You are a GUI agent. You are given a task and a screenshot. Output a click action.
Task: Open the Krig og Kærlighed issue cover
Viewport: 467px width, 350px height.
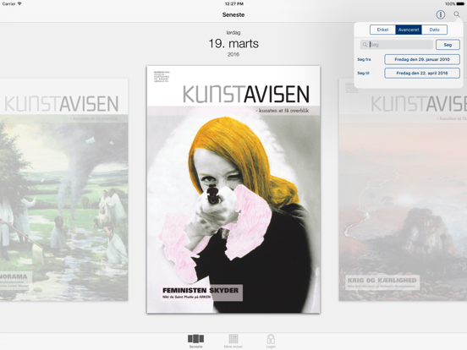tap(403, 190)
